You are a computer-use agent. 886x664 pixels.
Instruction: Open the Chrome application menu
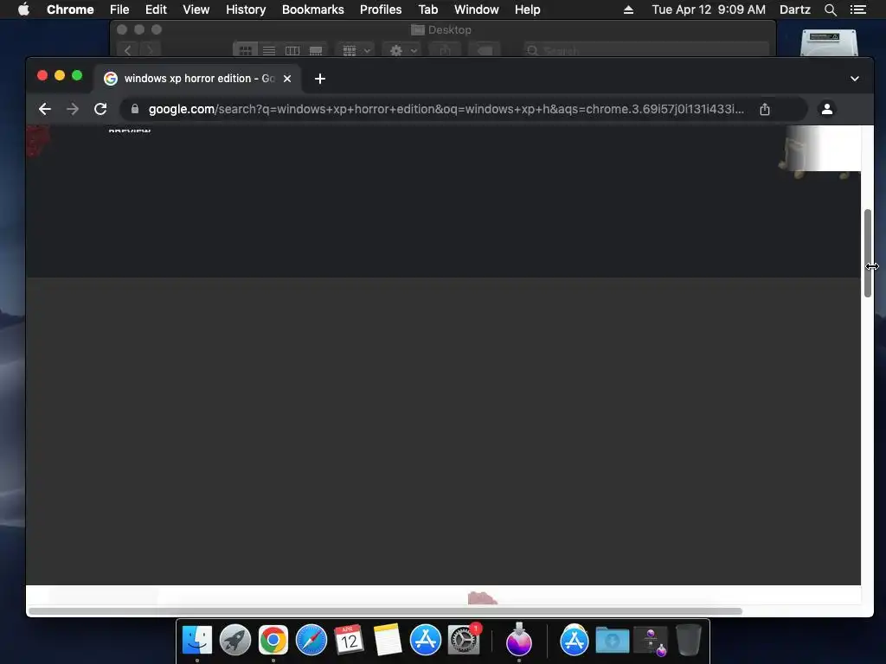[70, 10]
